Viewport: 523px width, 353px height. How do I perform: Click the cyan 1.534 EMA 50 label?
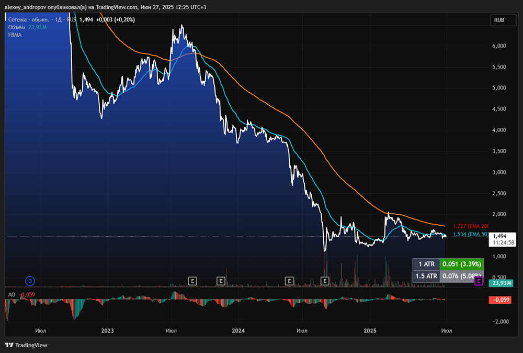click(x=471, y=234)
